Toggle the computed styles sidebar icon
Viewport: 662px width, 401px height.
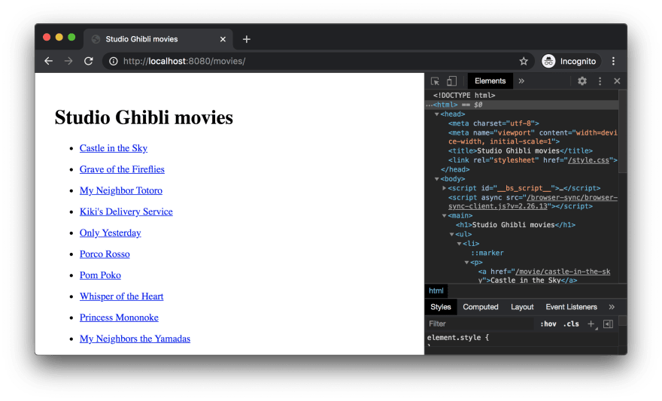(x=608, y=324)
